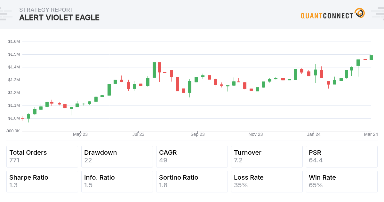
Task: Click the CAGR value 49
Action: point(163,160)
